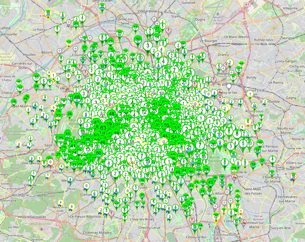Select the large green 43 marker near Alfort
The height and width of the screenshot is (242, 305).
tap(210, 183)
